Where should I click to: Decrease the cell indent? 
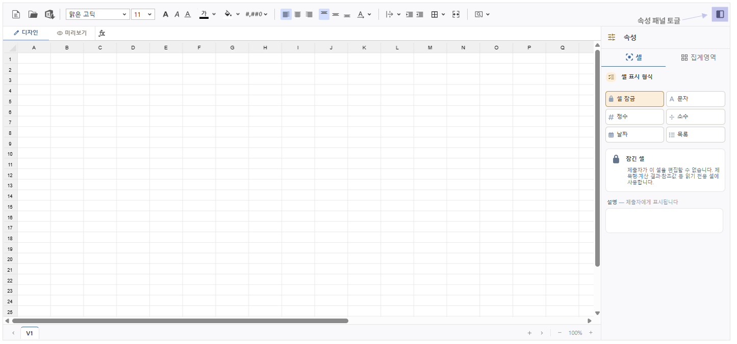420,14
